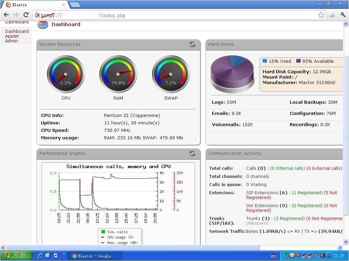349x261 pixels.
Task: Click the red shield security tray icon
Action: pos(298,256)
